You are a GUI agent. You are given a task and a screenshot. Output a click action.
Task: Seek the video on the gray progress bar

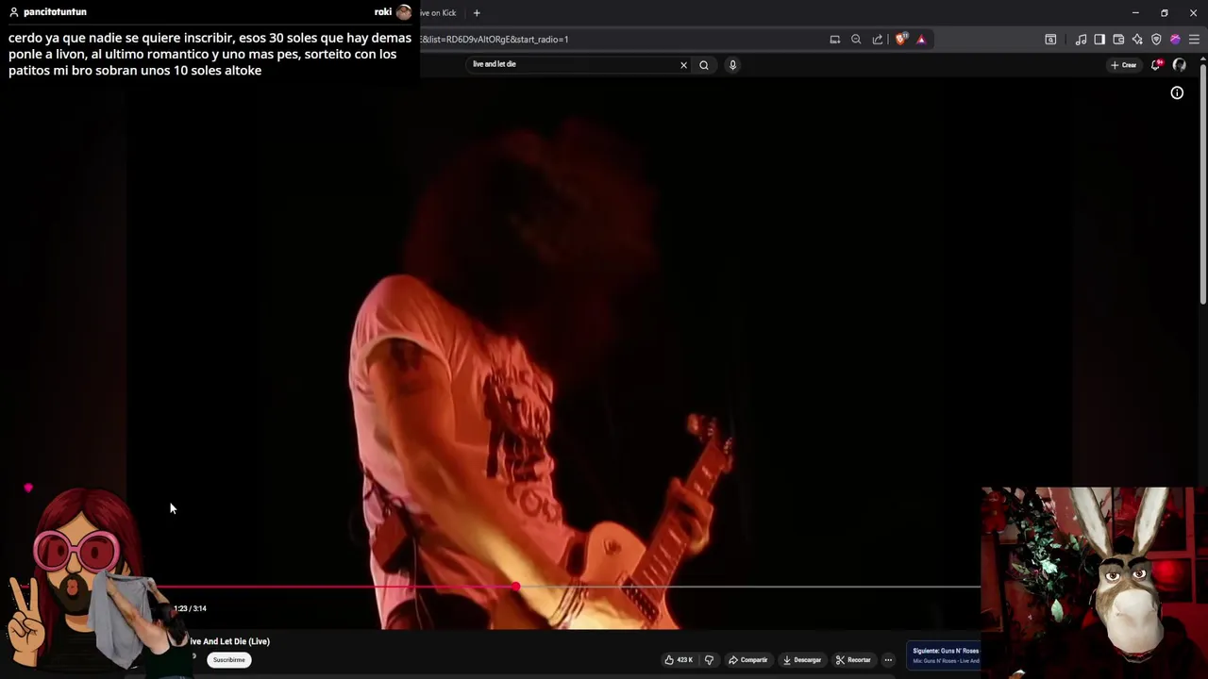click(750, 587)
